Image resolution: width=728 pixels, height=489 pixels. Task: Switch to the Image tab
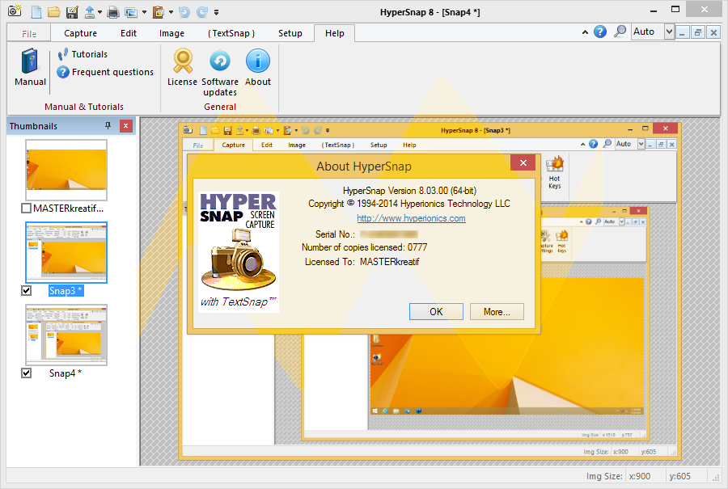[171, 33]
